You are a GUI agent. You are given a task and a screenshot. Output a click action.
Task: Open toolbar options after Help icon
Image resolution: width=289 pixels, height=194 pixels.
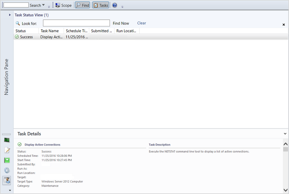122,7
